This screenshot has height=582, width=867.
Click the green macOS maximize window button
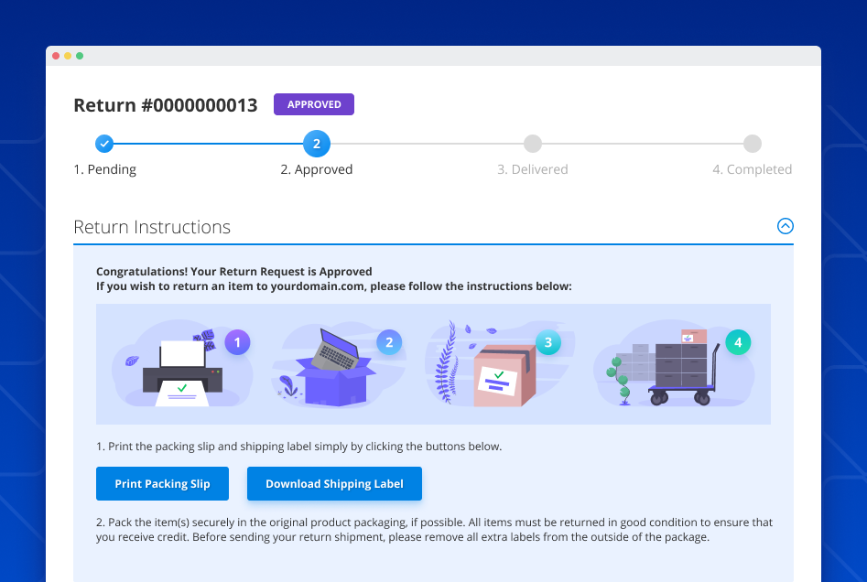tap(80, 56)
